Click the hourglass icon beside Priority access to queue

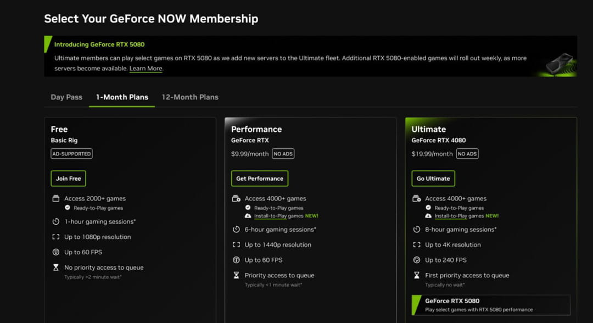[x=236, y=275]
